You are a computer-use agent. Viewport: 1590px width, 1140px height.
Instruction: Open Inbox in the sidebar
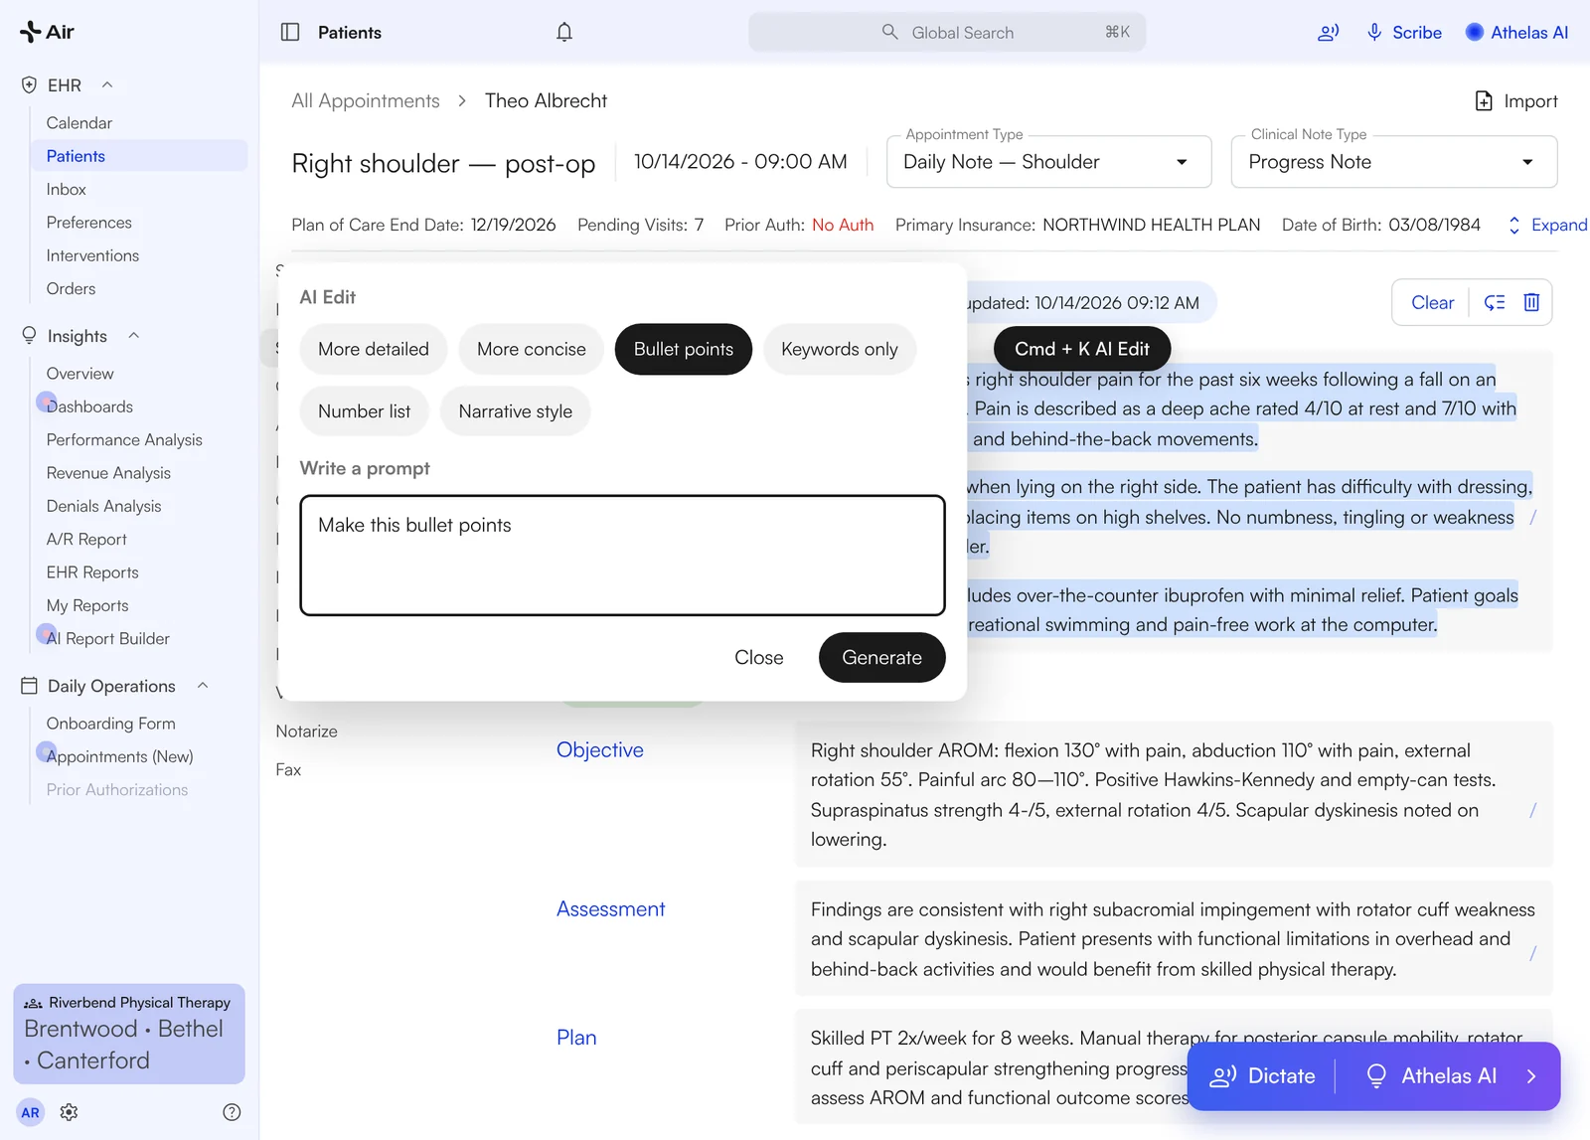(67, 189)
